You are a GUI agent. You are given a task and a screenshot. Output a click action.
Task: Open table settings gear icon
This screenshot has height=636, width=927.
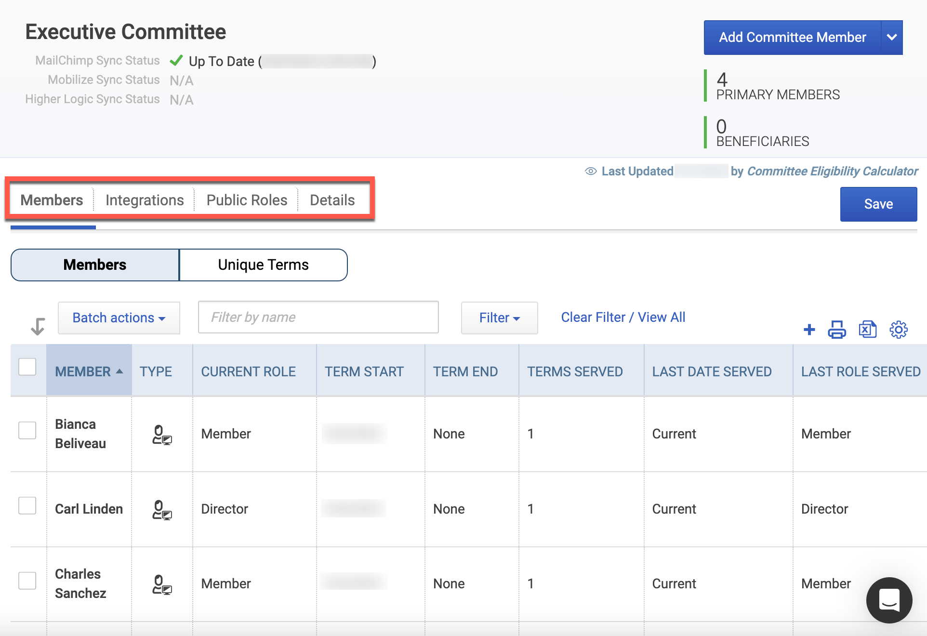899,330
